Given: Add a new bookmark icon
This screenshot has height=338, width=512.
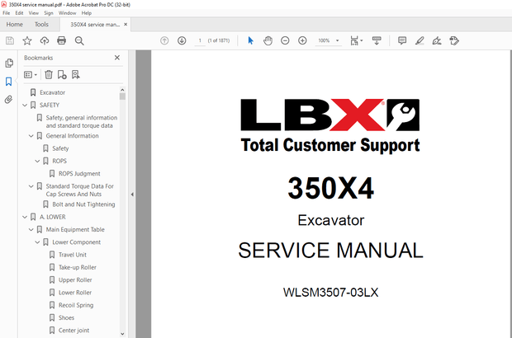Looking at the screenshot, I should point(62,75).
